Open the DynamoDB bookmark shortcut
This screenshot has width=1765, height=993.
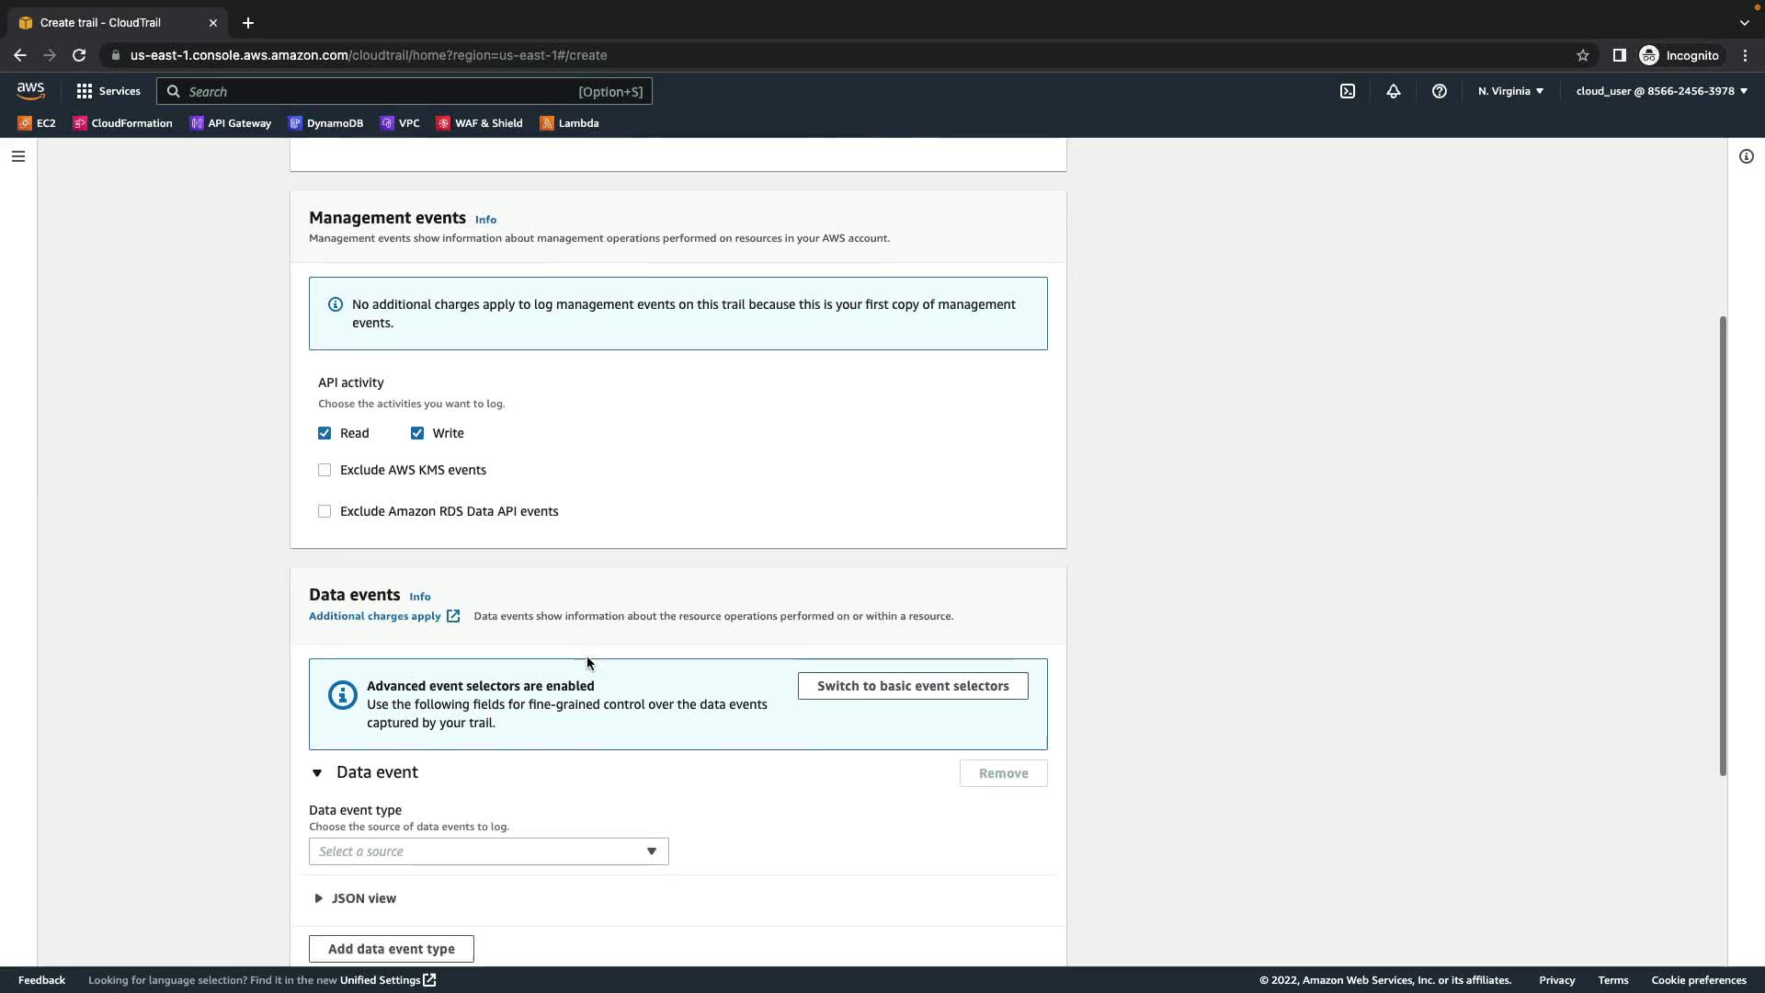[325, 123]
